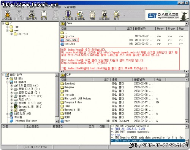
Task: Expand the jsp folder in remote tree
Action: (7, 27)
